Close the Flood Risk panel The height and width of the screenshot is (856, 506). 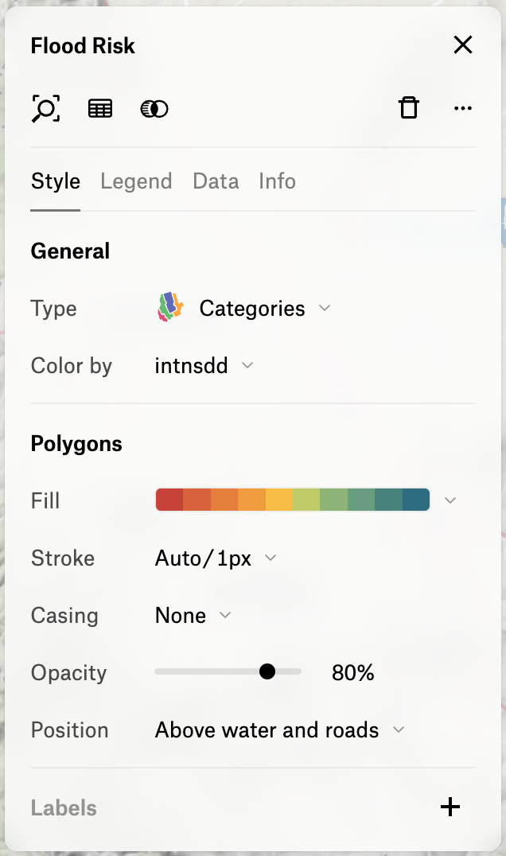pyautogui.click(x=463, y=45)
